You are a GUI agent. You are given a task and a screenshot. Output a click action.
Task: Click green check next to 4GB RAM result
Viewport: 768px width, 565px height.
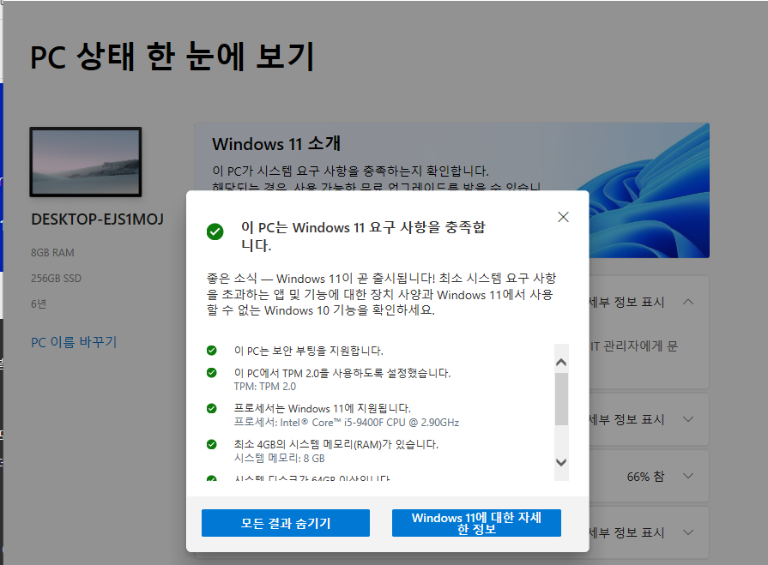pyautogui.click(x=212, y=444)
